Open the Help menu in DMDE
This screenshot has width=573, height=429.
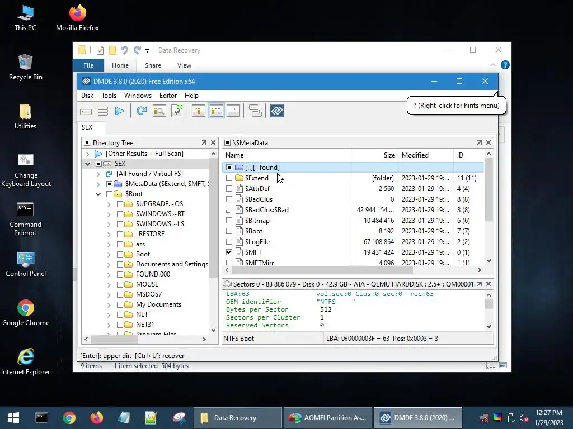pos(191,95)
